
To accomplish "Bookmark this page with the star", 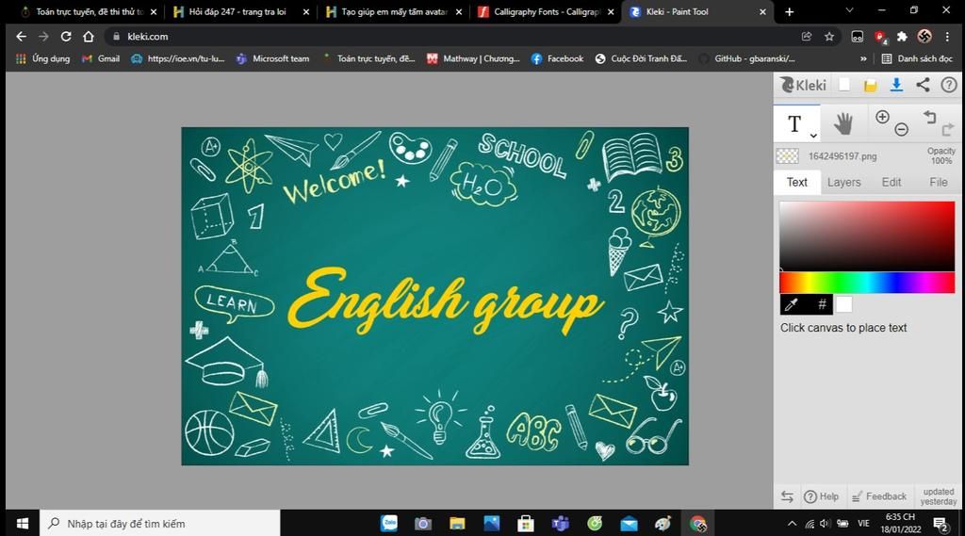I will (829, 37).
